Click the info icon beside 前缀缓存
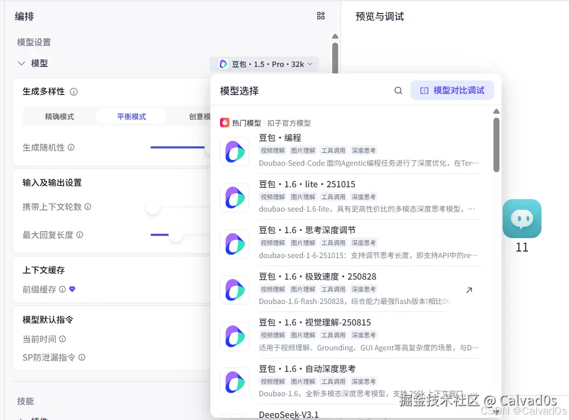Viewport: 569px width, 420px height. (63, 289)
